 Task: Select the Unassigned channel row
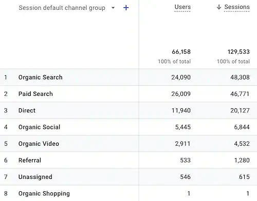click(128, 177)
